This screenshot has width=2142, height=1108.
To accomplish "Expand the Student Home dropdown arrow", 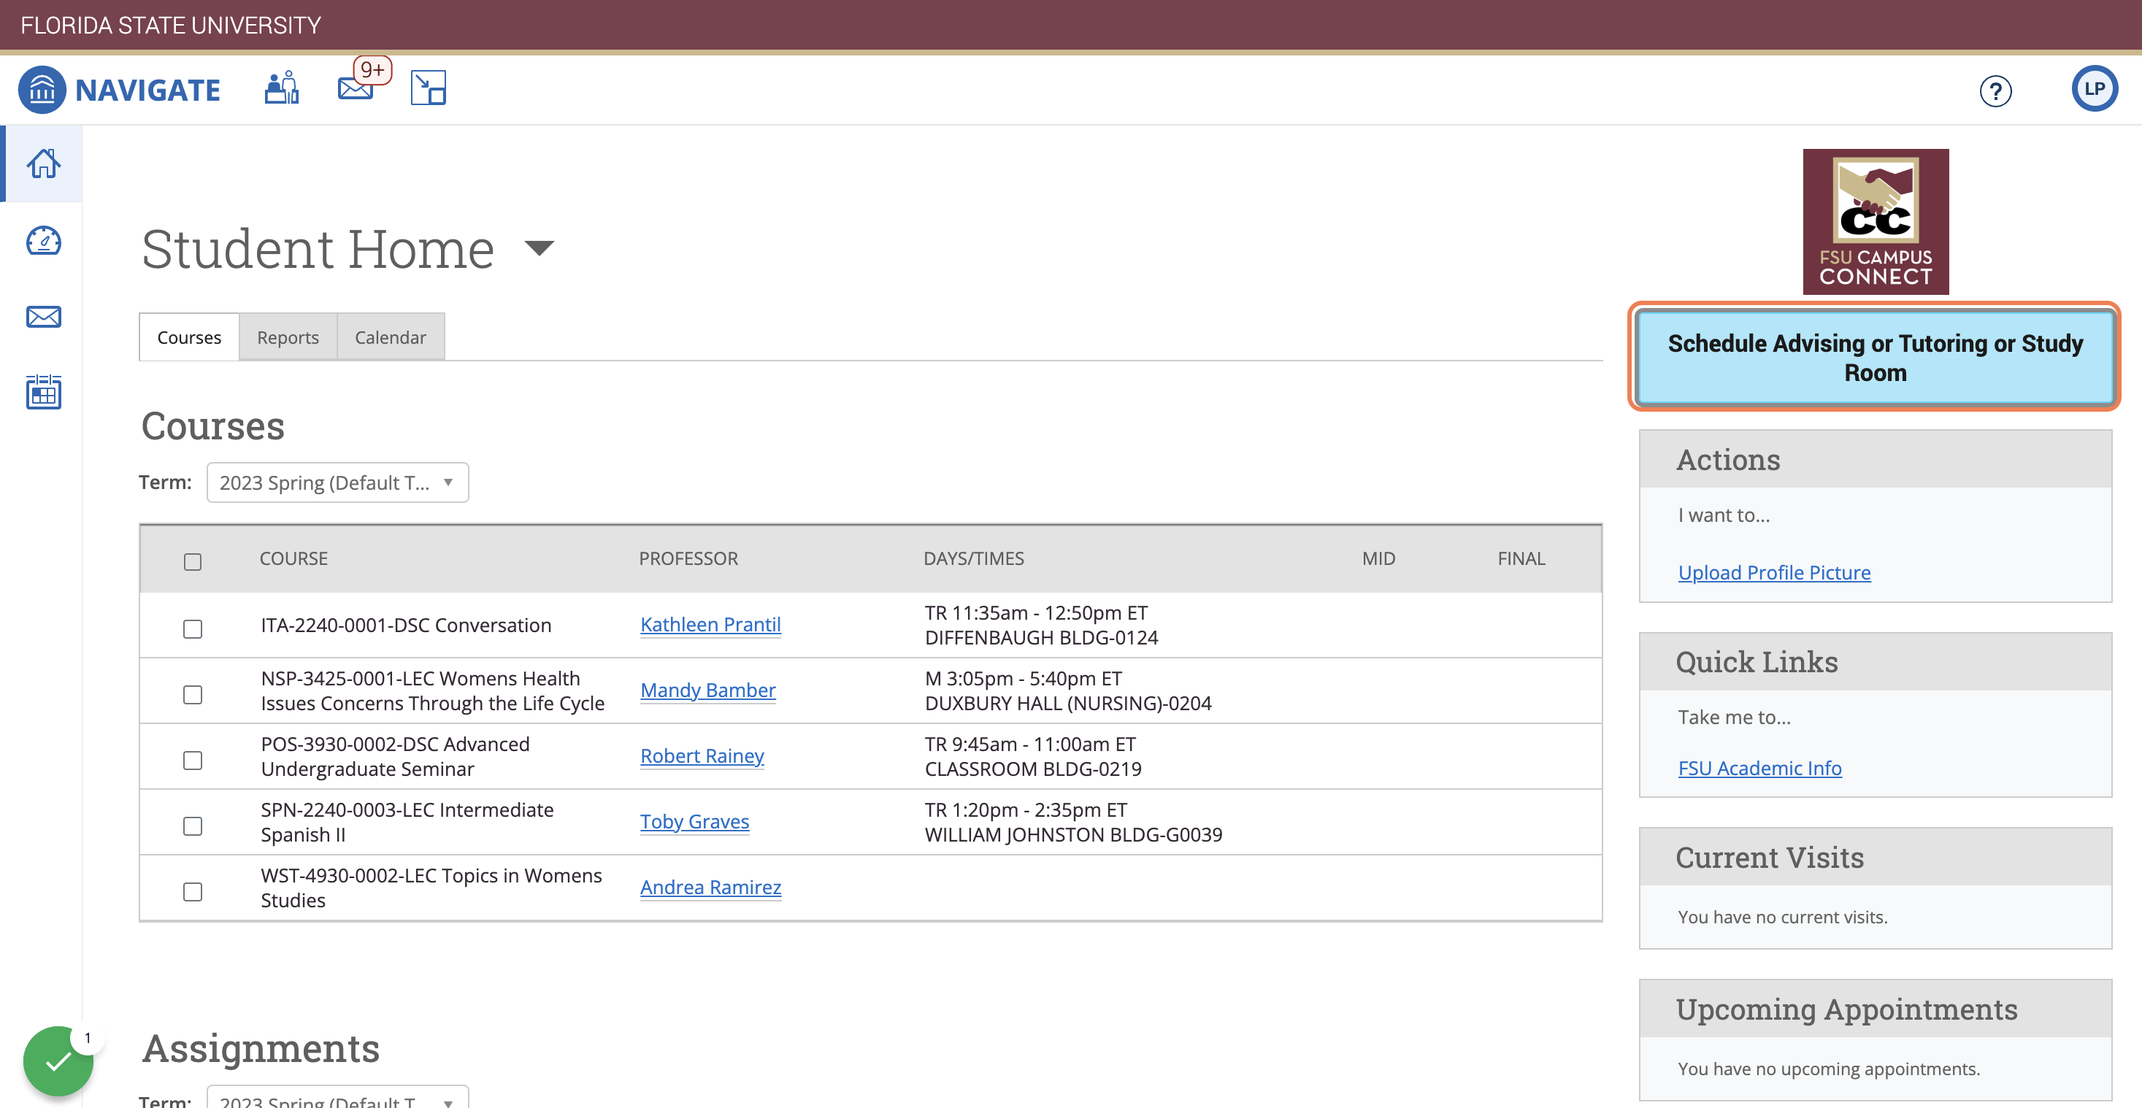I will click(x=540, y=247).
